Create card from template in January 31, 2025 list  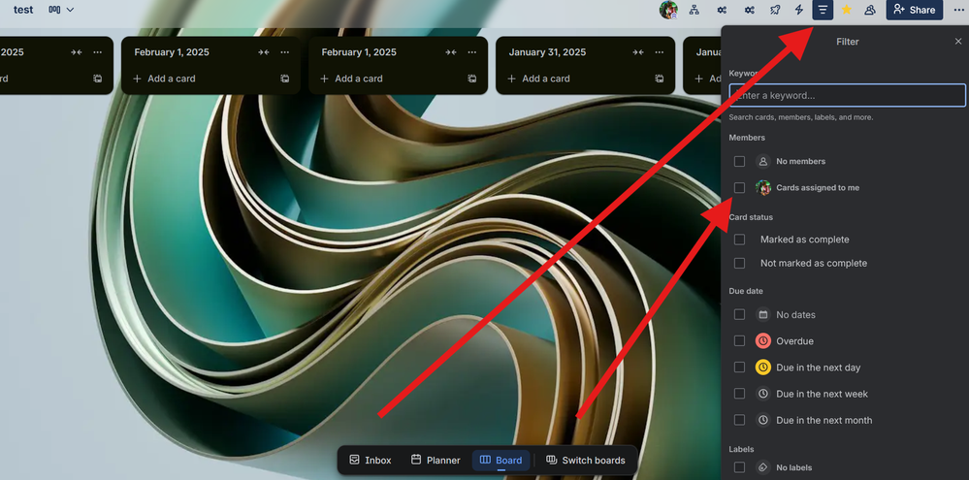[660, 79]
